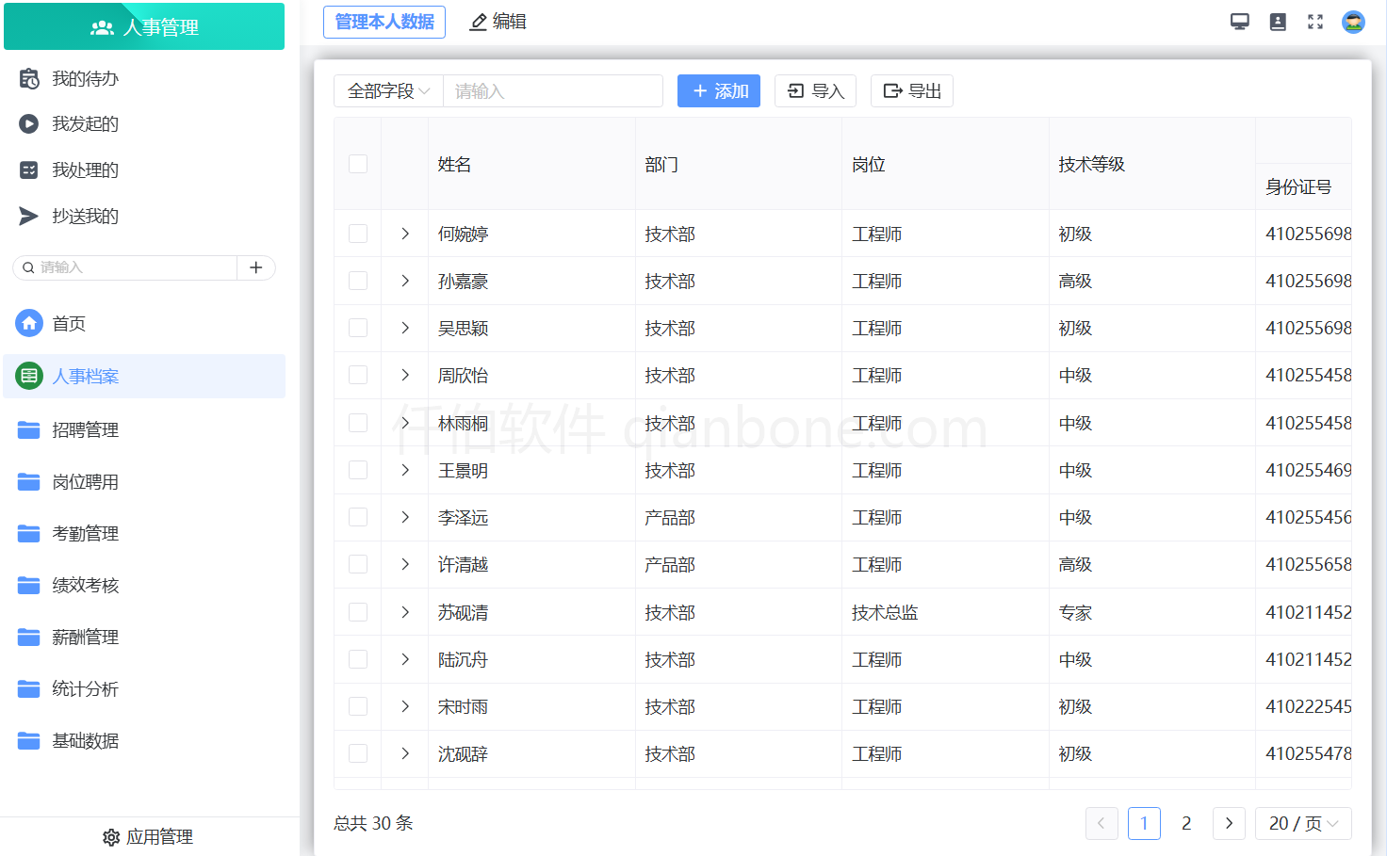
Task: Open the address book icon in top bar
Action: pos(1278,21)
